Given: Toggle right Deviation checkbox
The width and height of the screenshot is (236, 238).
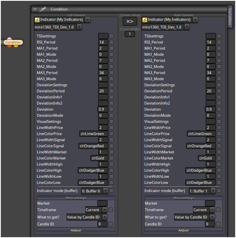Looking at the screenshot, I should pos(219,109).
